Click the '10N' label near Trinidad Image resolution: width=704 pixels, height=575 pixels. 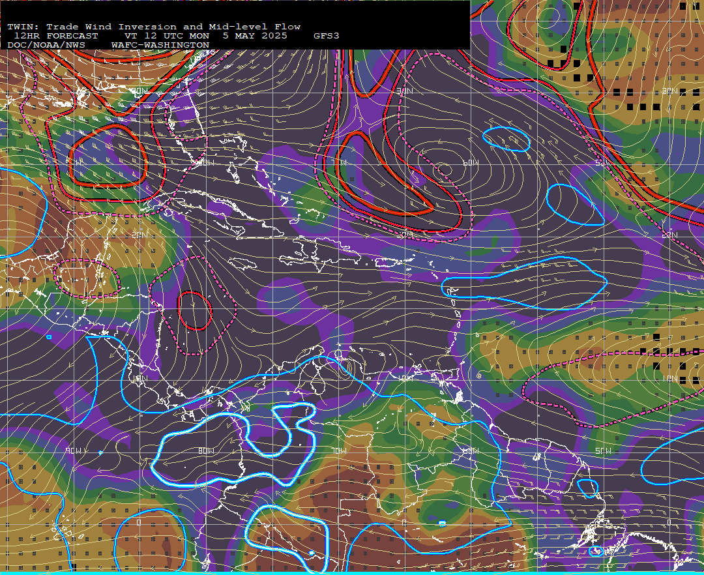[x=405, y=378]
